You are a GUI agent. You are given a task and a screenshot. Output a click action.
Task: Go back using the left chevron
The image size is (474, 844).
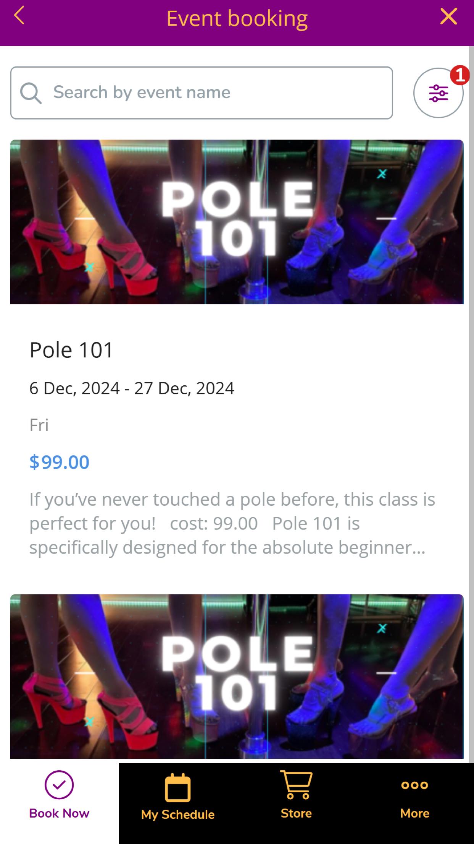click(19, 16)
